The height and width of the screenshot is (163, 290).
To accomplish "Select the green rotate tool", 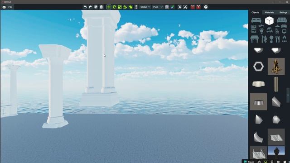I will 114,7.
